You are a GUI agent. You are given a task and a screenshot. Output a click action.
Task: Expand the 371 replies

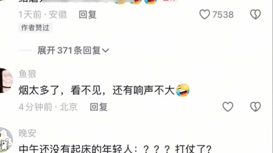pos(73,51)
